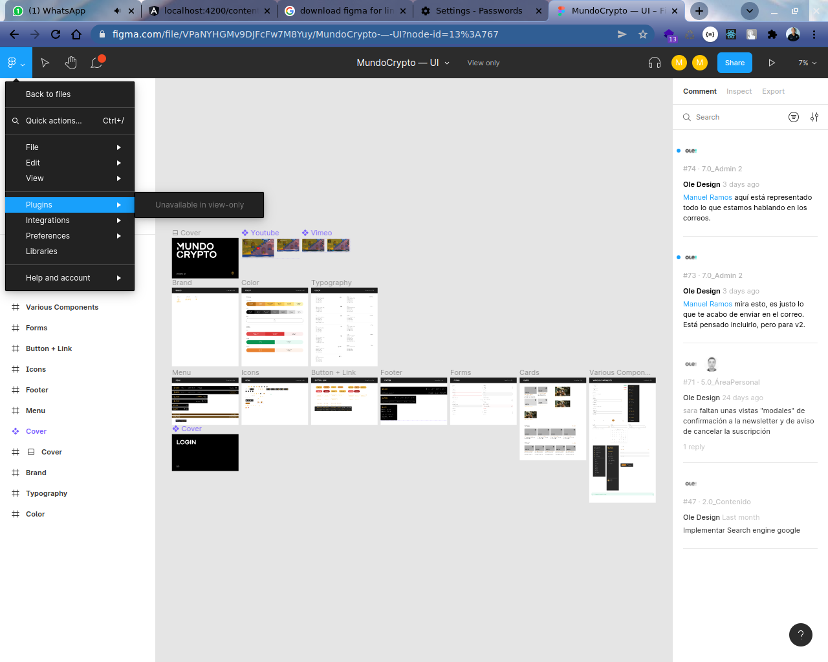
Task: Click the headphones audio icon
Action: point(655,63)
